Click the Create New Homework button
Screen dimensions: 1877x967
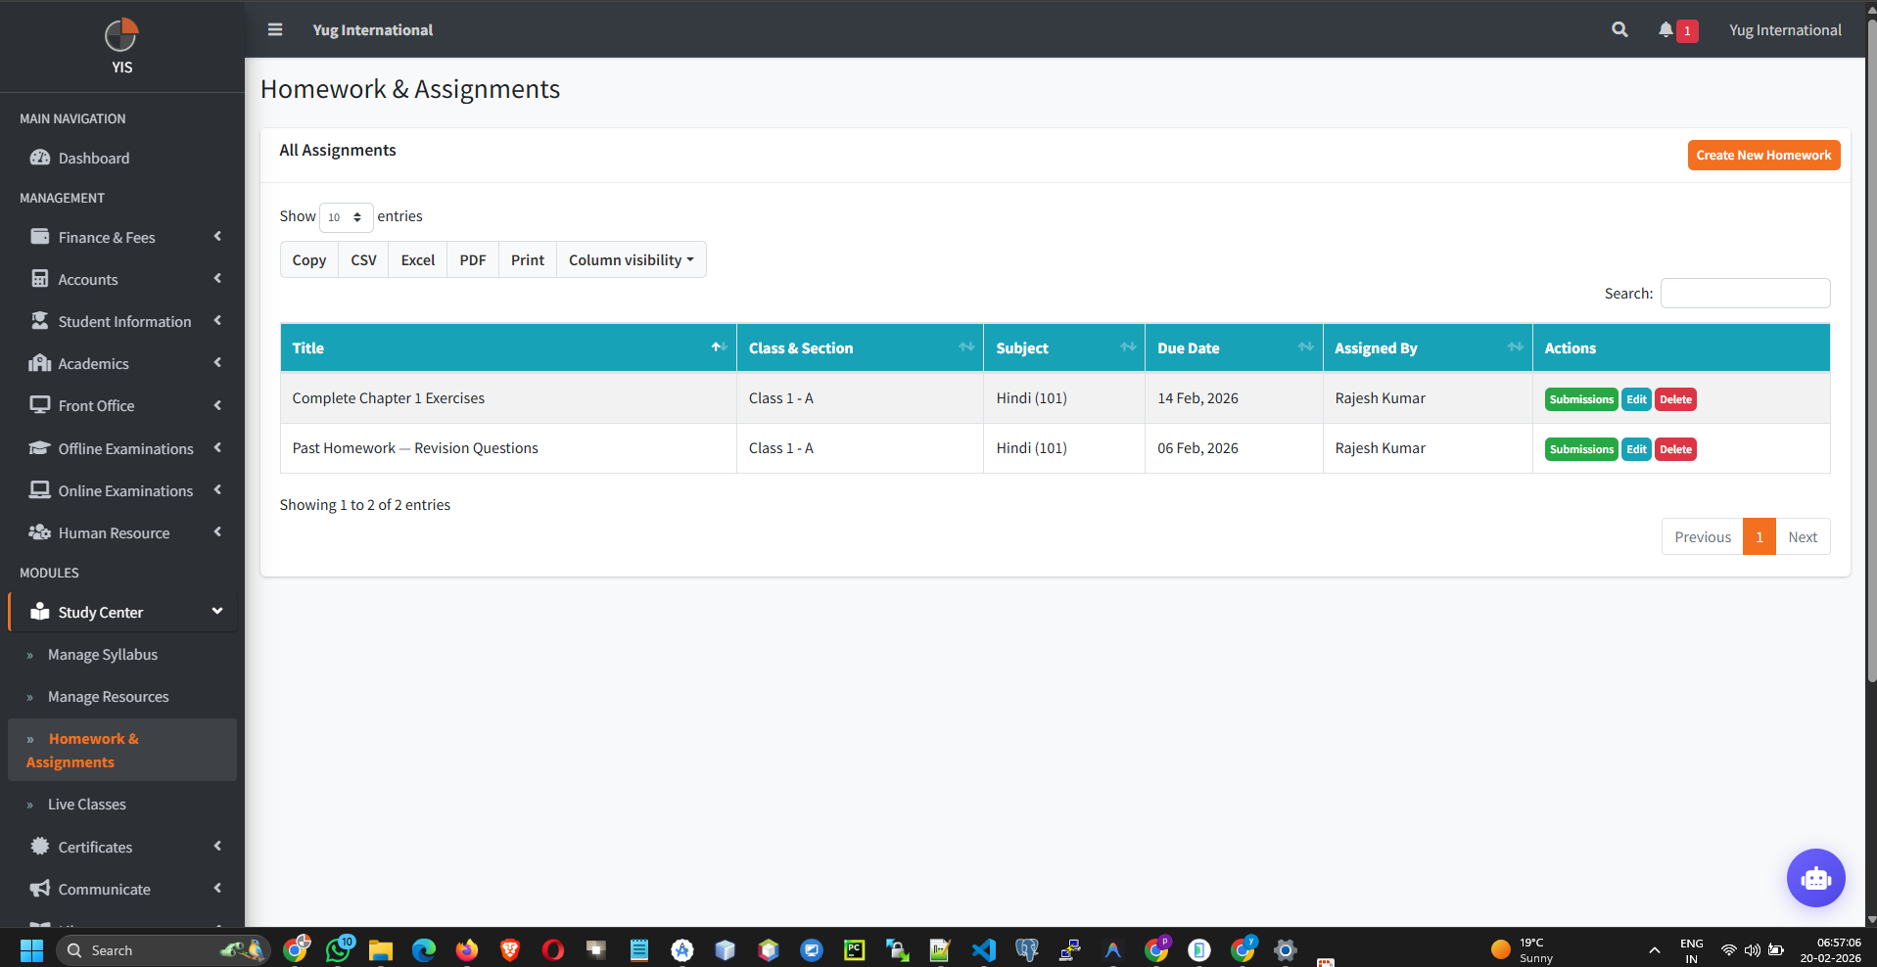(1762, 155)
